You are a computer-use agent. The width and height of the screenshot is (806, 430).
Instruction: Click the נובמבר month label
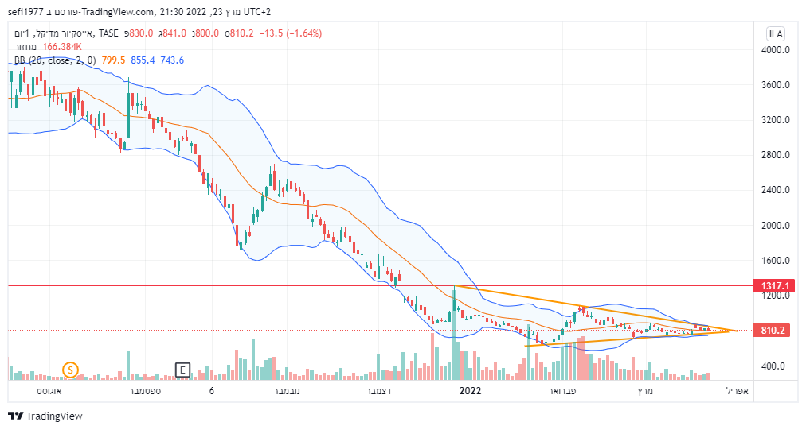point(286,391)
